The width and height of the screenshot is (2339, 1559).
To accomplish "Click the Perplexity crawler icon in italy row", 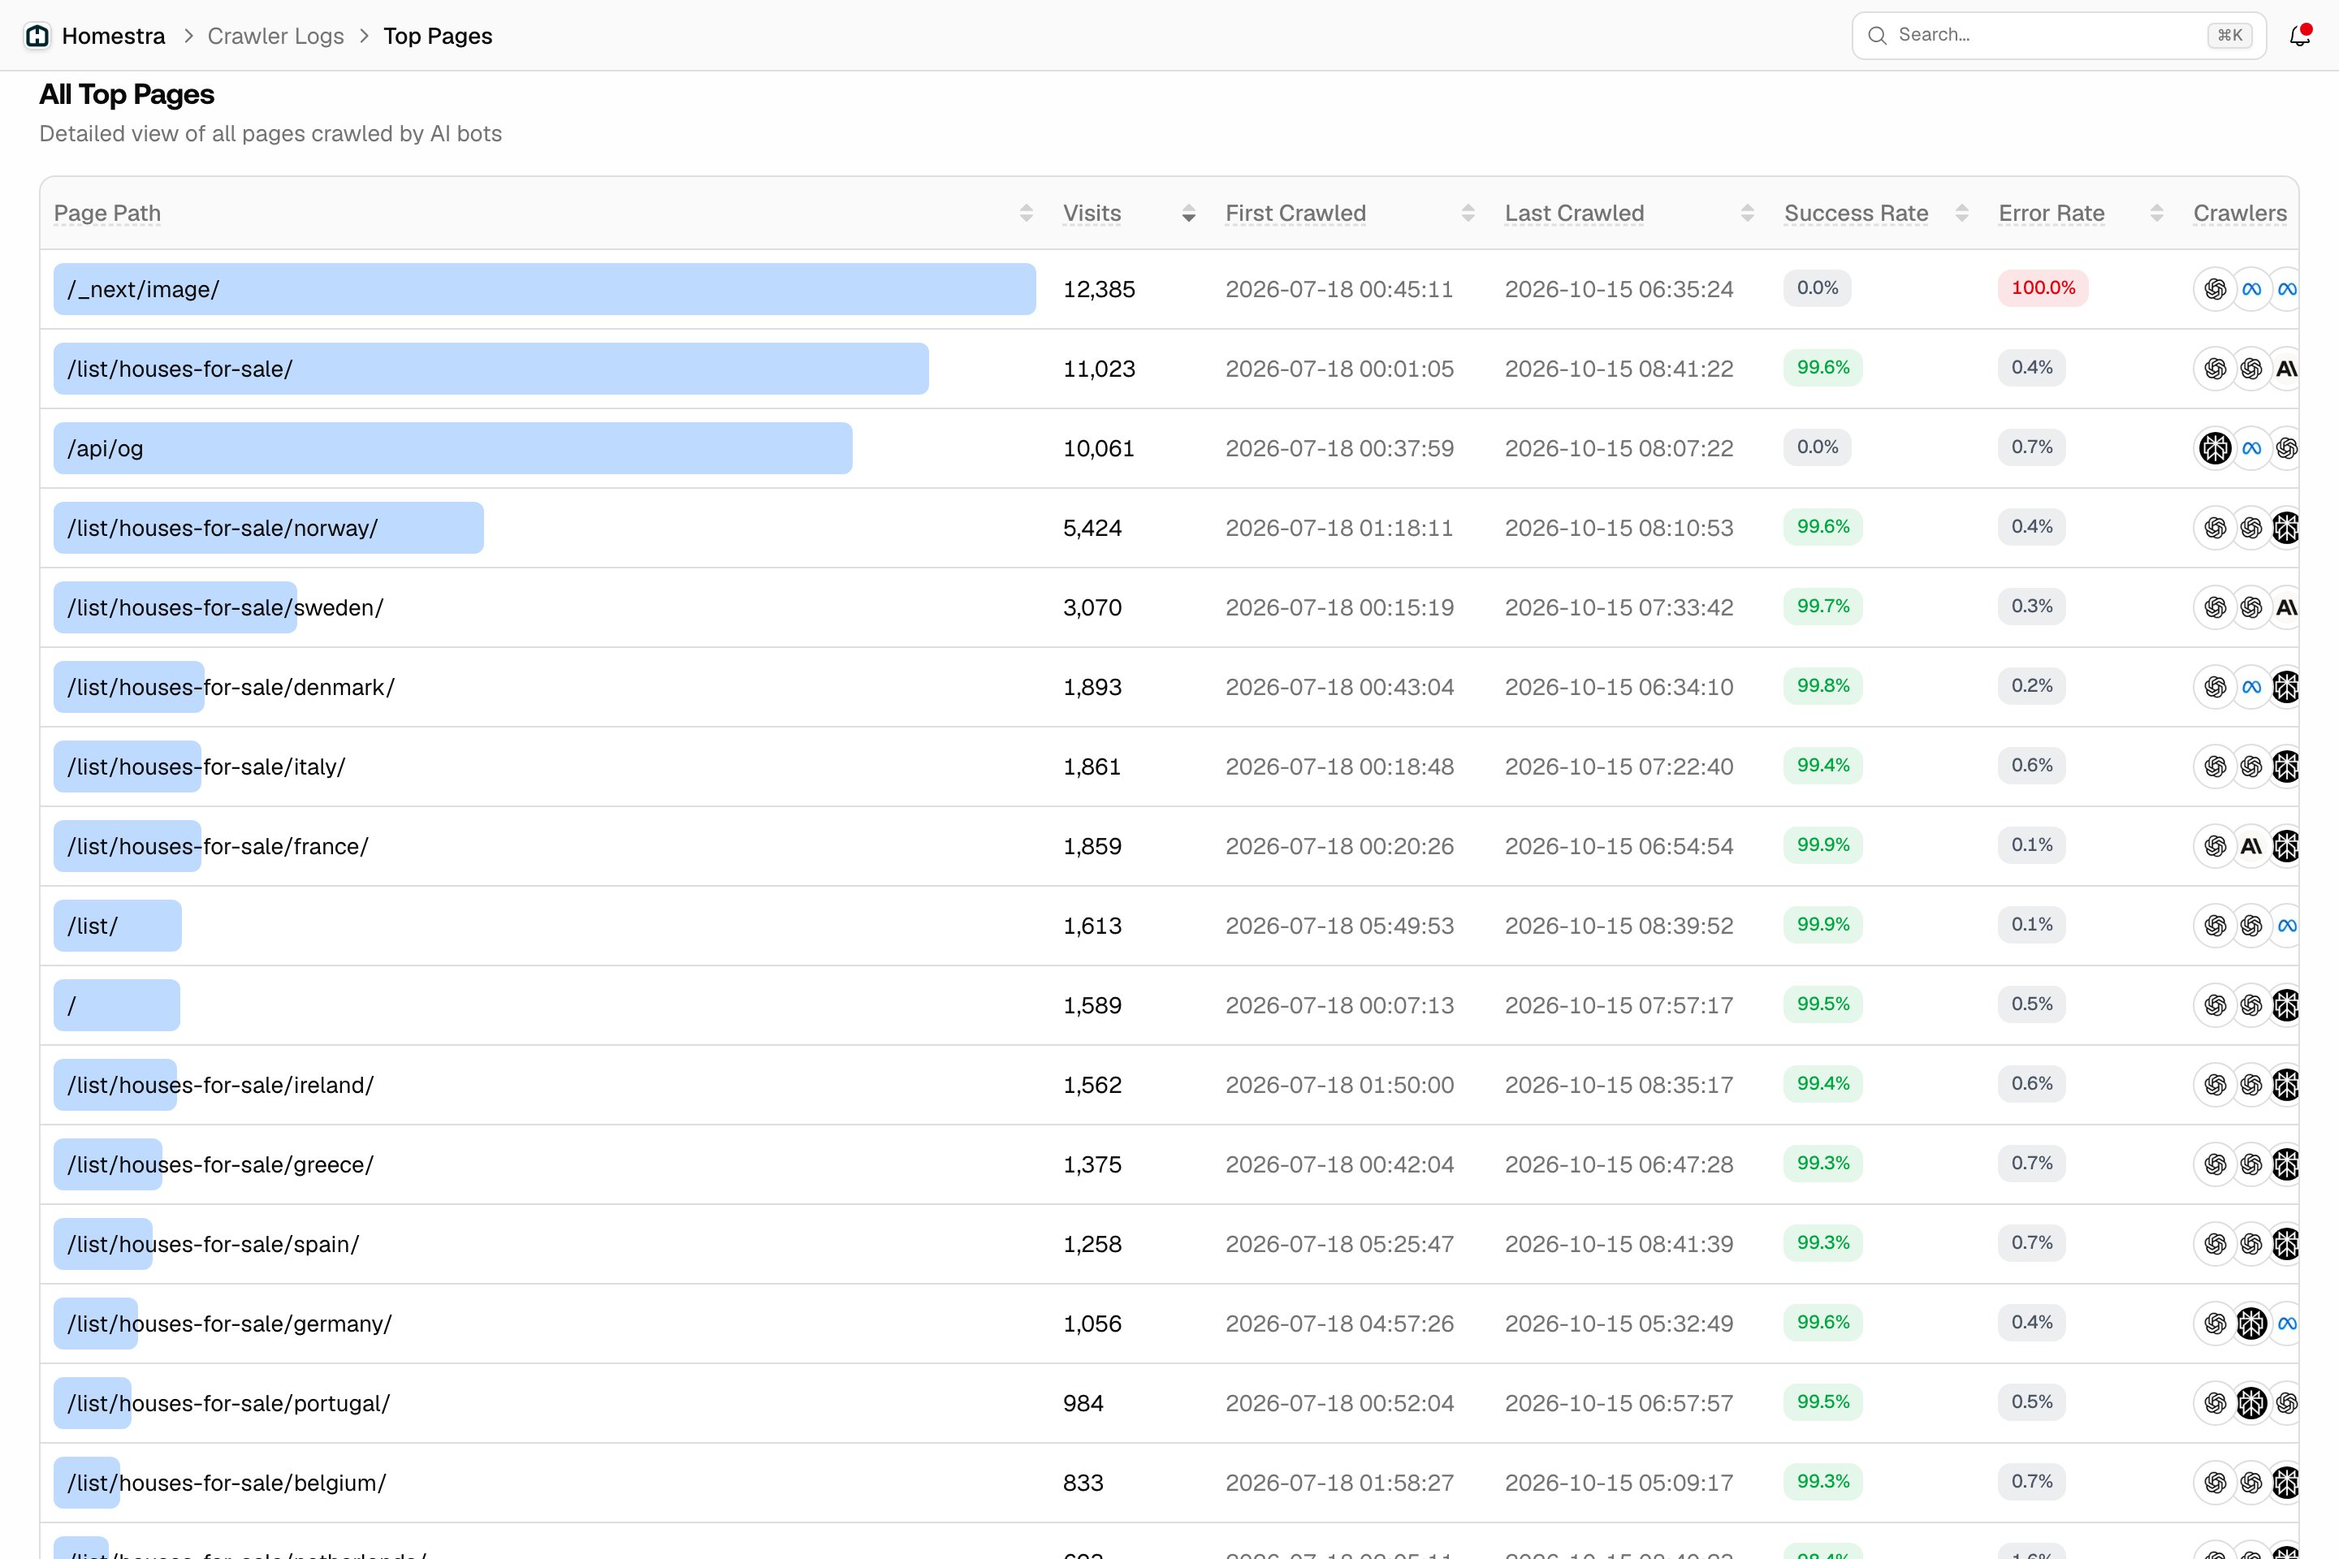I will click(2286, 767).
